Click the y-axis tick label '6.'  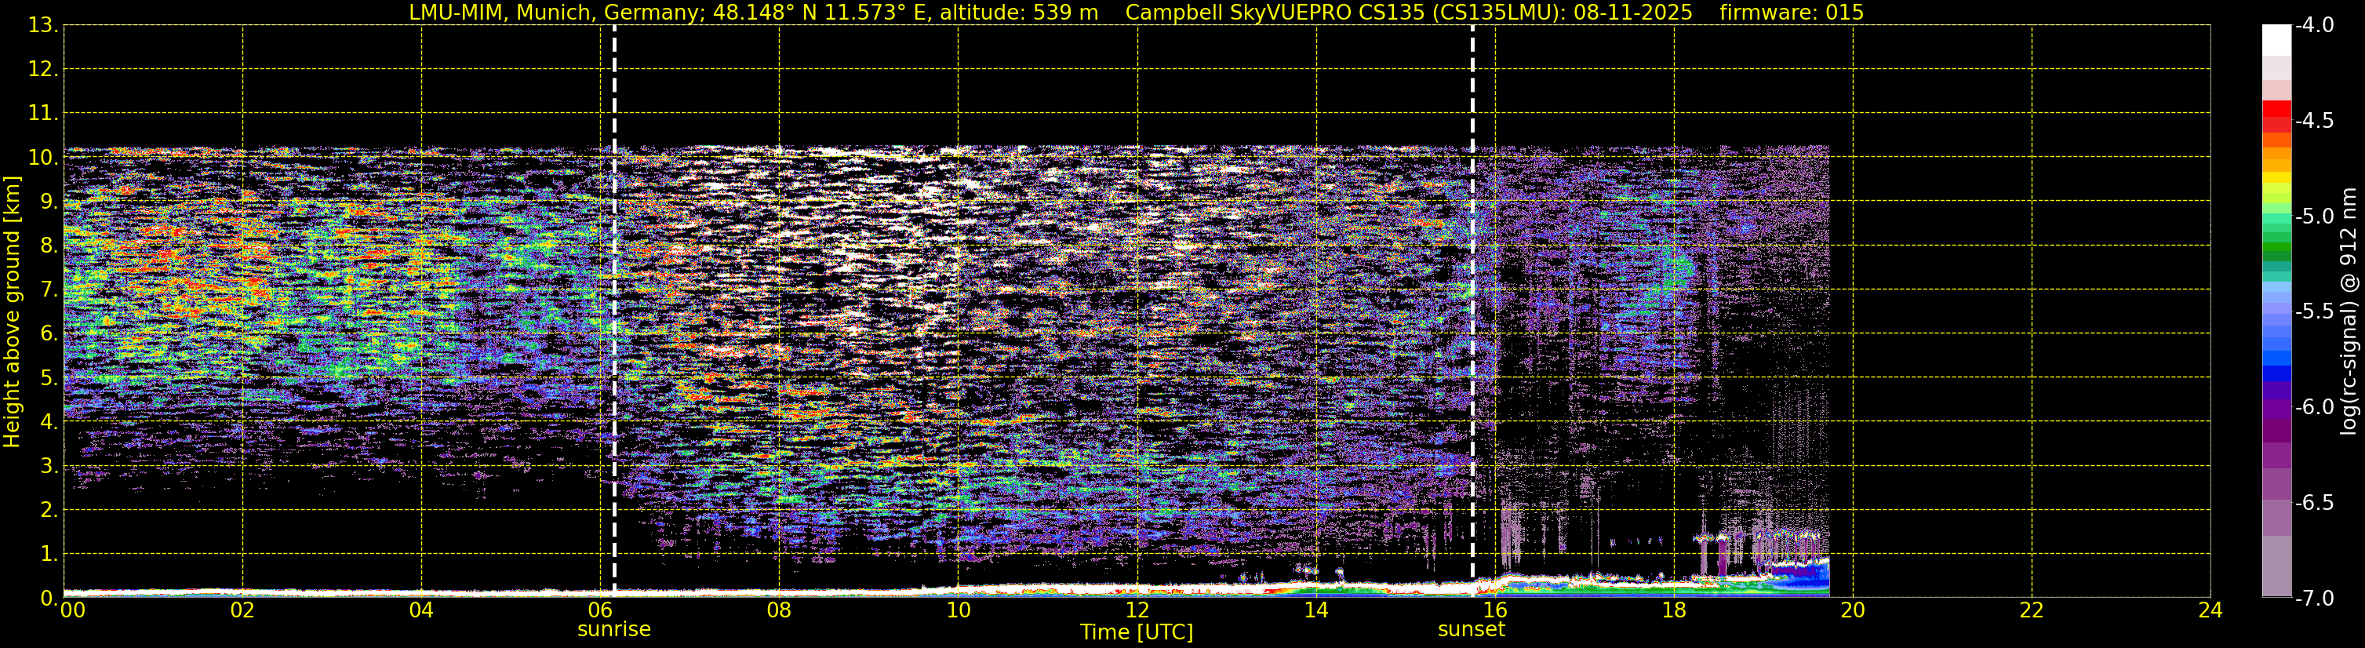point(49,334)
